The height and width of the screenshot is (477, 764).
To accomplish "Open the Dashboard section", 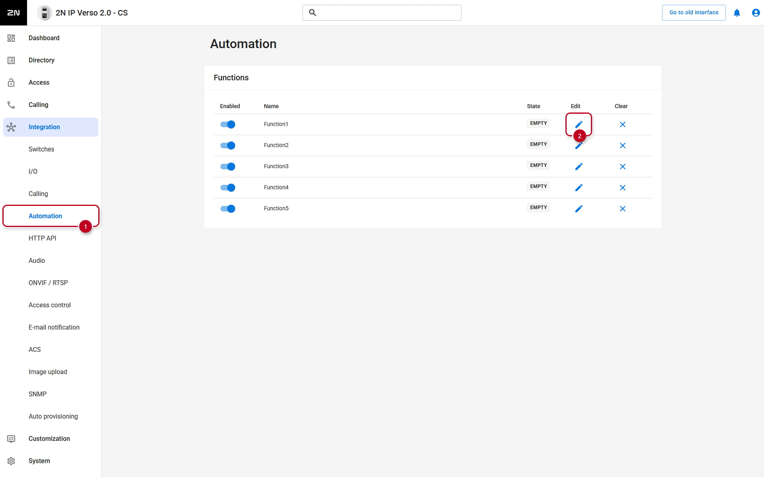I will pos(51,38).
